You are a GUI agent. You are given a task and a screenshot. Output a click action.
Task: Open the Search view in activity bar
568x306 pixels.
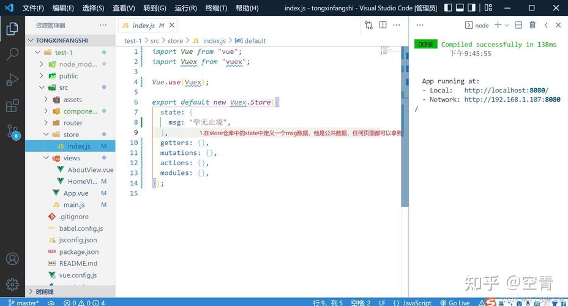pyautogui.click(x=12, y=54)
